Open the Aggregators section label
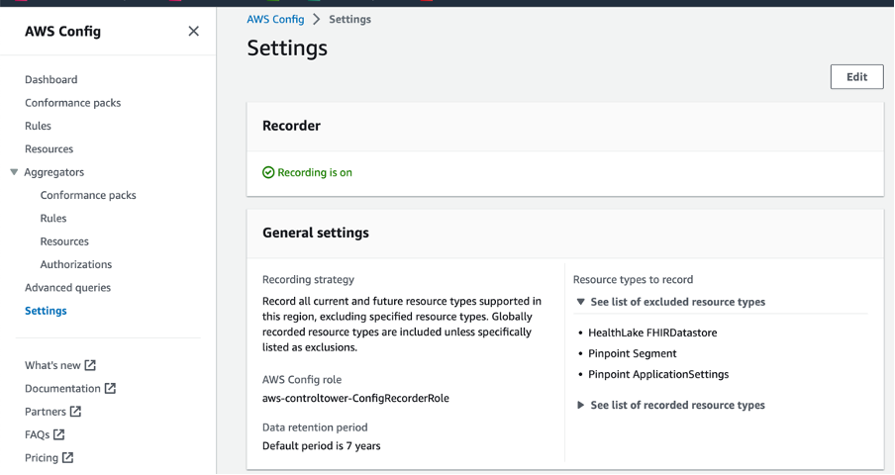 [53, 171]
